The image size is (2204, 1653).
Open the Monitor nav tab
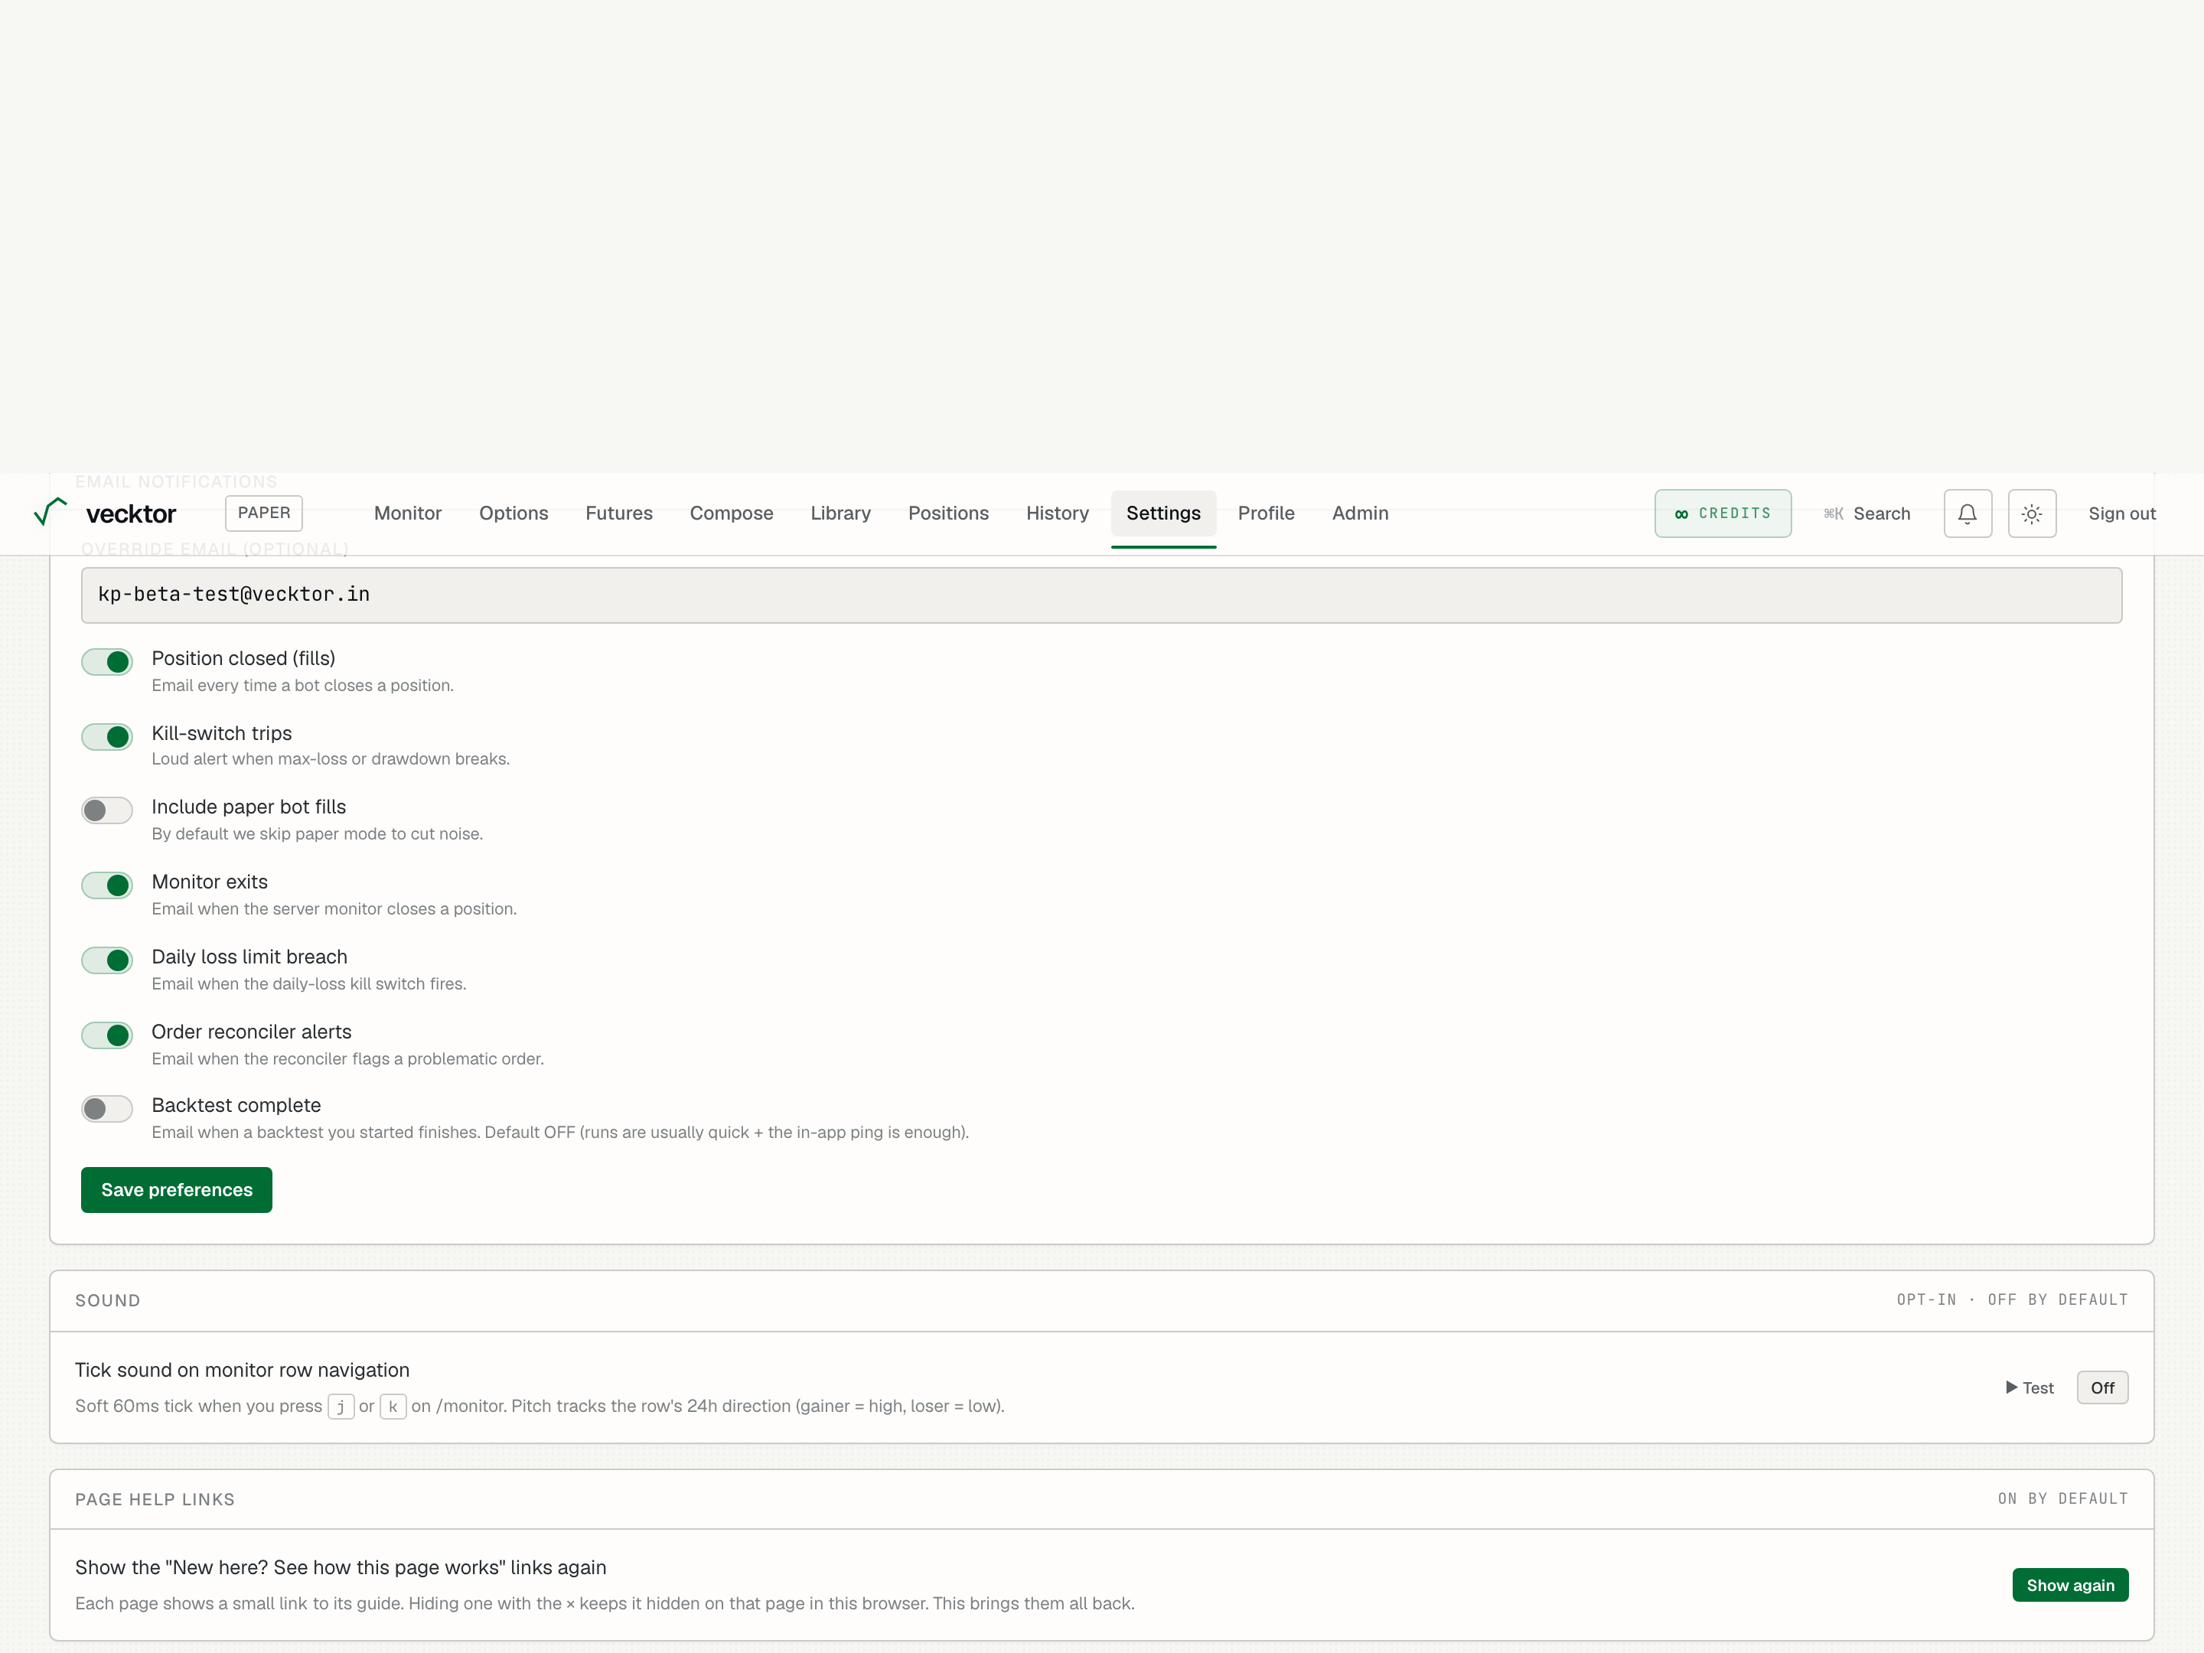coord(408,514)
